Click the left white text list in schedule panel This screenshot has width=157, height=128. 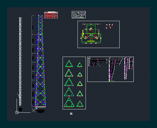pyautogui.click(x=98, y=62)
